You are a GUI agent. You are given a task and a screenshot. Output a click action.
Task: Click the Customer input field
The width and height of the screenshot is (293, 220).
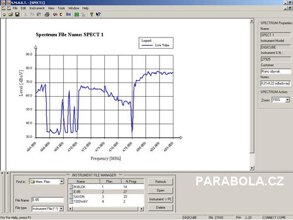pyautogui.click(x=275, y=72)
